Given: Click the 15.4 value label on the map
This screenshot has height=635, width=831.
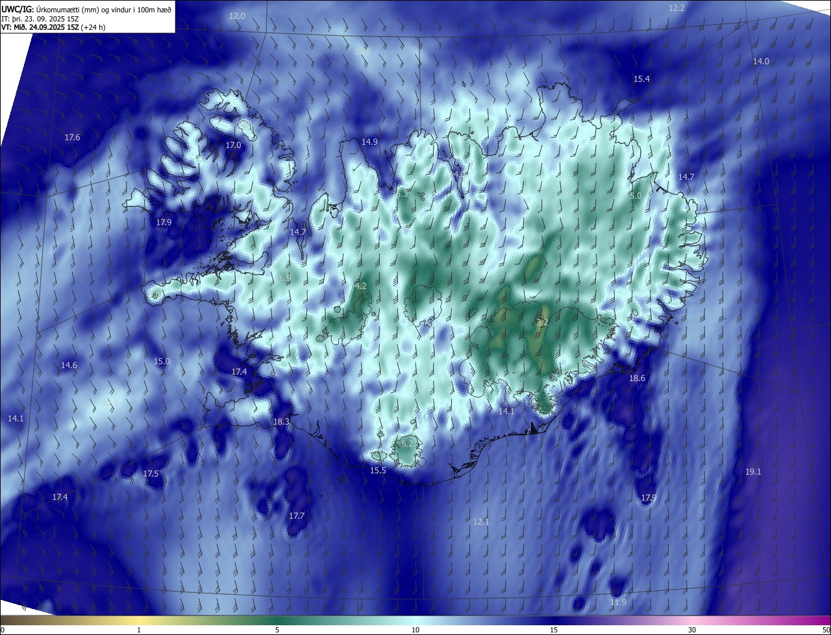Looking at the screenshot, I should pyautogui.click(x=641, y=79).
